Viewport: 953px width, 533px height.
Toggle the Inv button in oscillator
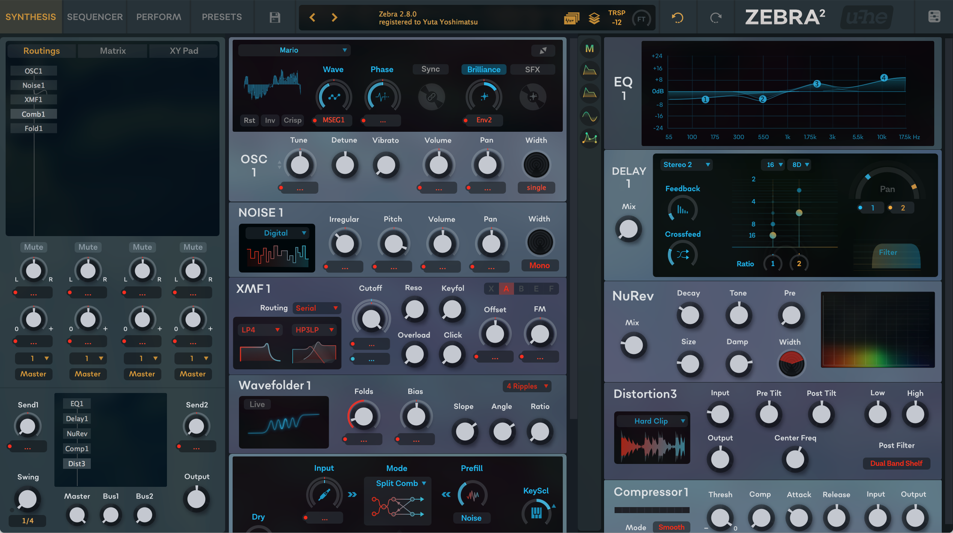pos(270,120)
